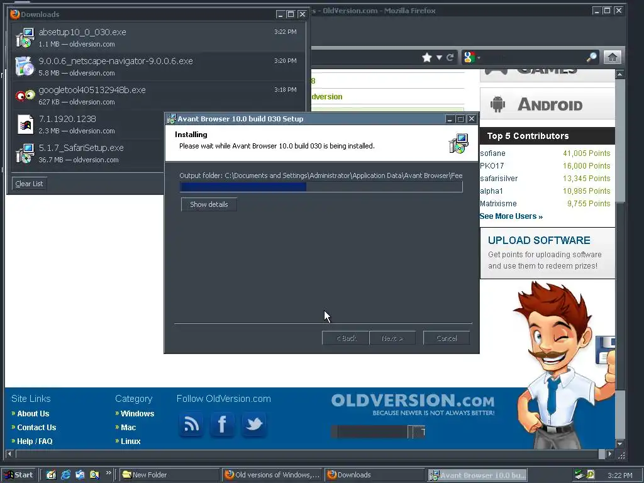Open the Android category banner

(548, 104)
